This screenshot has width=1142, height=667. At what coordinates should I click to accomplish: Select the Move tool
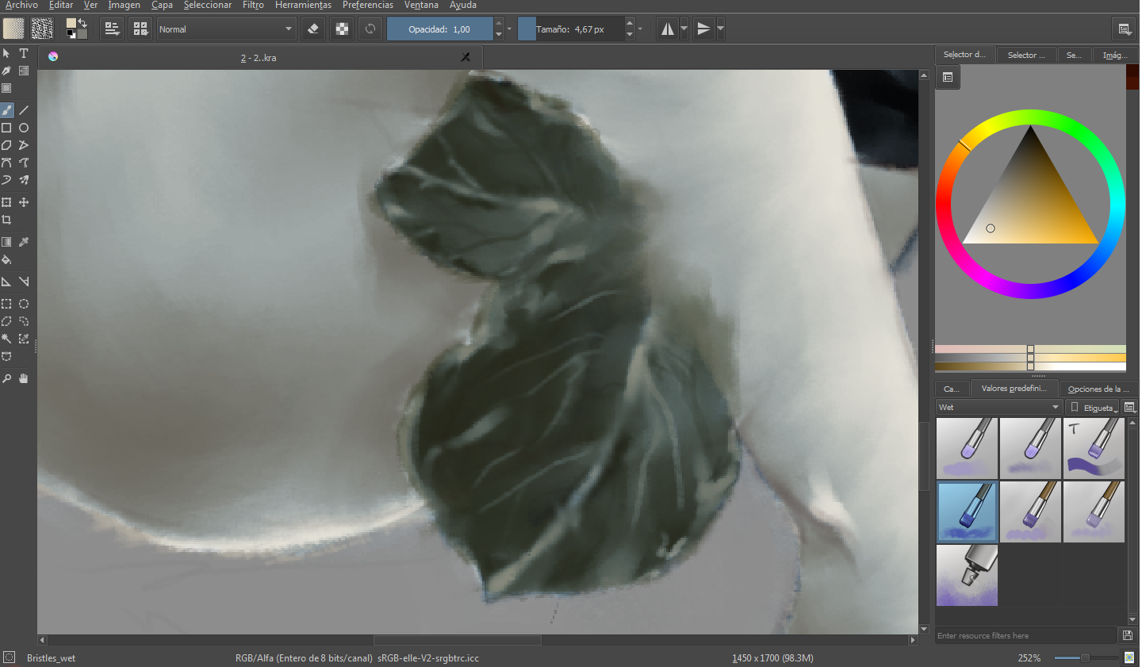[x=24, y=202]
